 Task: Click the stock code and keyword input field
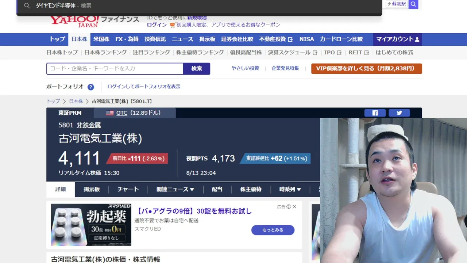(115, 69)
